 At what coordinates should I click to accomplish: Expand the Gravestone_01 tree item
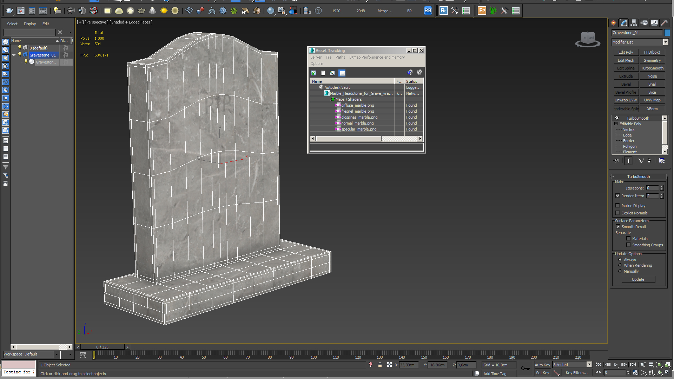tap(14, 55)
